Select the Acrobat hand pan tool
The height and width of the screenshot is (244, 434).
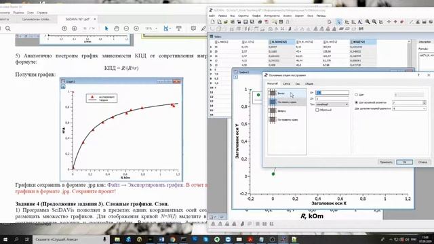coord(117,28)
